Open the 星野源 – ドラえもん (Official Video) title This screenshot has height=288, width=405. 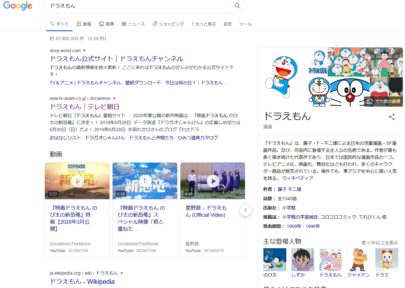point(206,211)
